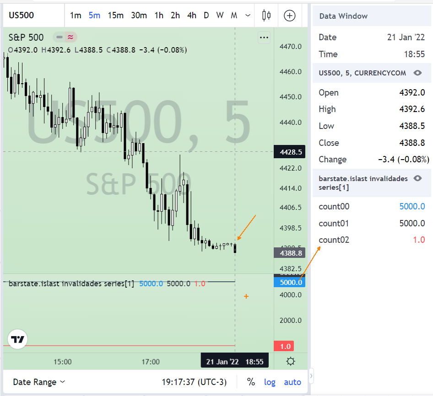
Task: Click the compare or add symbol plus icon
Action: pos(289,16)
